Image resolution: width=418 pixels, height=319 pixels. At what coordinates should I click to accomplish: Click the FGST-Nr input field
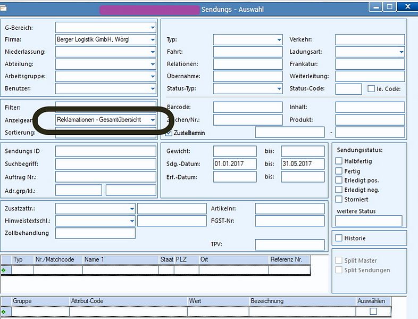click(290, 221)
